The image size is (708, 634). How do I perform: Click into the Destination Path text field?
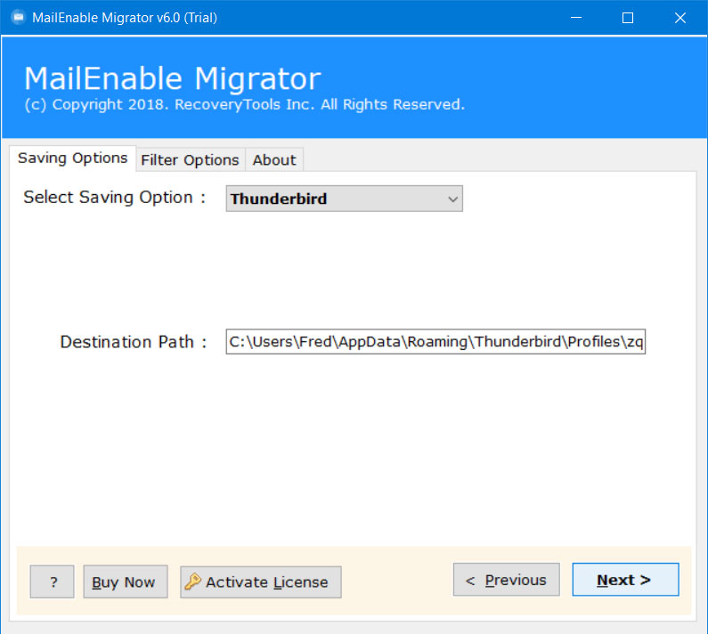(435, 342)
